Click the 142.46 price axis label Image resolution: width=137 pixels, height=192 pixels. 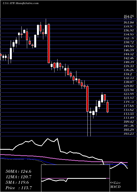tap(129, 58)
